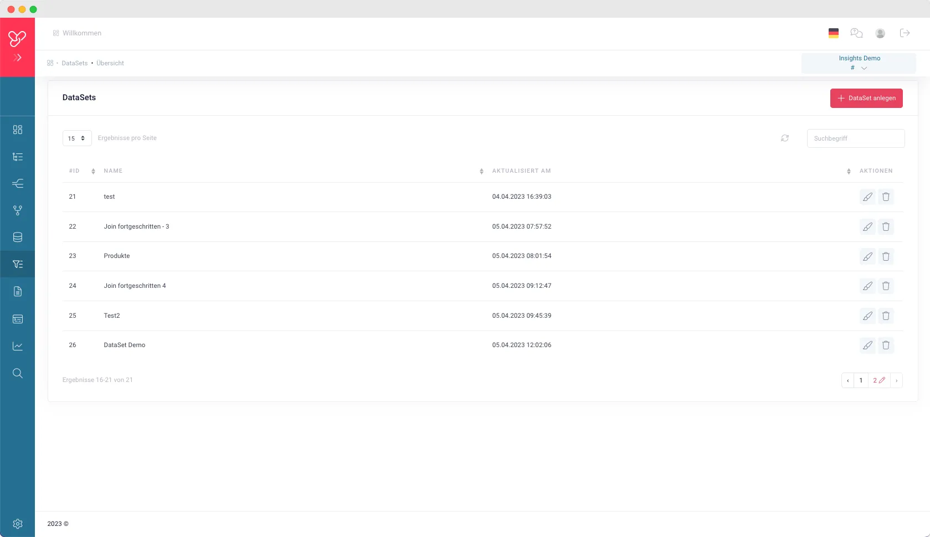The width and height of the screenshot is (930, 537).
Task: Refresh the DataSets table
Action: point(785,138)
